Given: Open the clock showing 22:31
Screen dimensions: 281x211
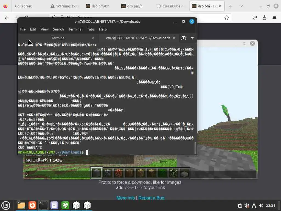Looking at the screenshot, I should pos(270,206).
